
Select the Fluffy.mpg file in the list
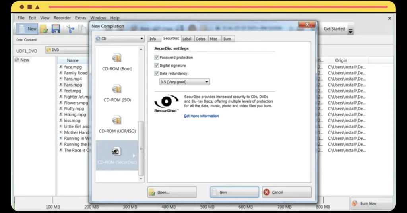(x=74, y=109)
